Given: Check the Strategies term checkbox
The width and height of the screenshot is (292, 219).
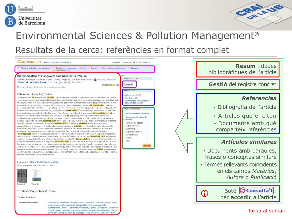Looking at the screenshot, I should click(127, 129).
